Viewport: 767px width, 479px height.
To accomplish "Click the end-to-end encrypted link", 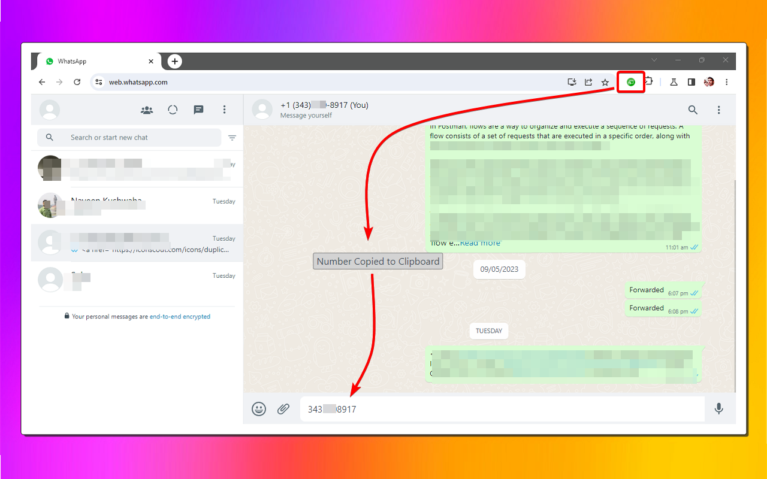I will [x=180, y=317].
